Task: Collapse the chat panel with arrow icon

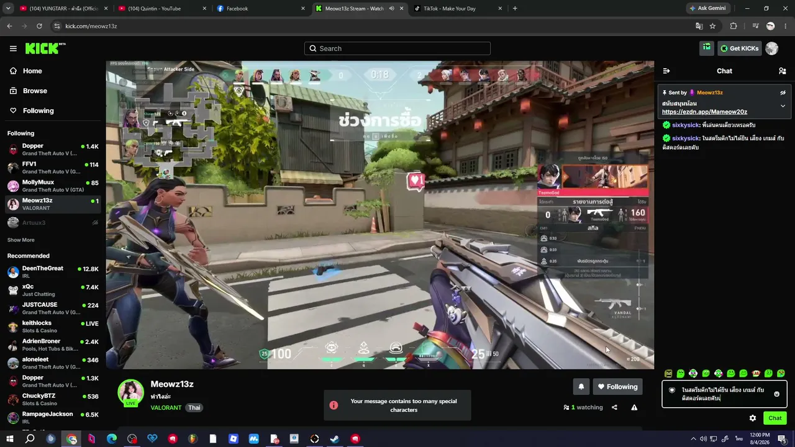Action: point(666,71)
